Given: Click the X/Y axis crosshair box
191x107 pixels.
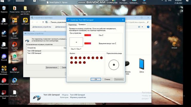Looking at the screenshot, I should pos(76,42).
